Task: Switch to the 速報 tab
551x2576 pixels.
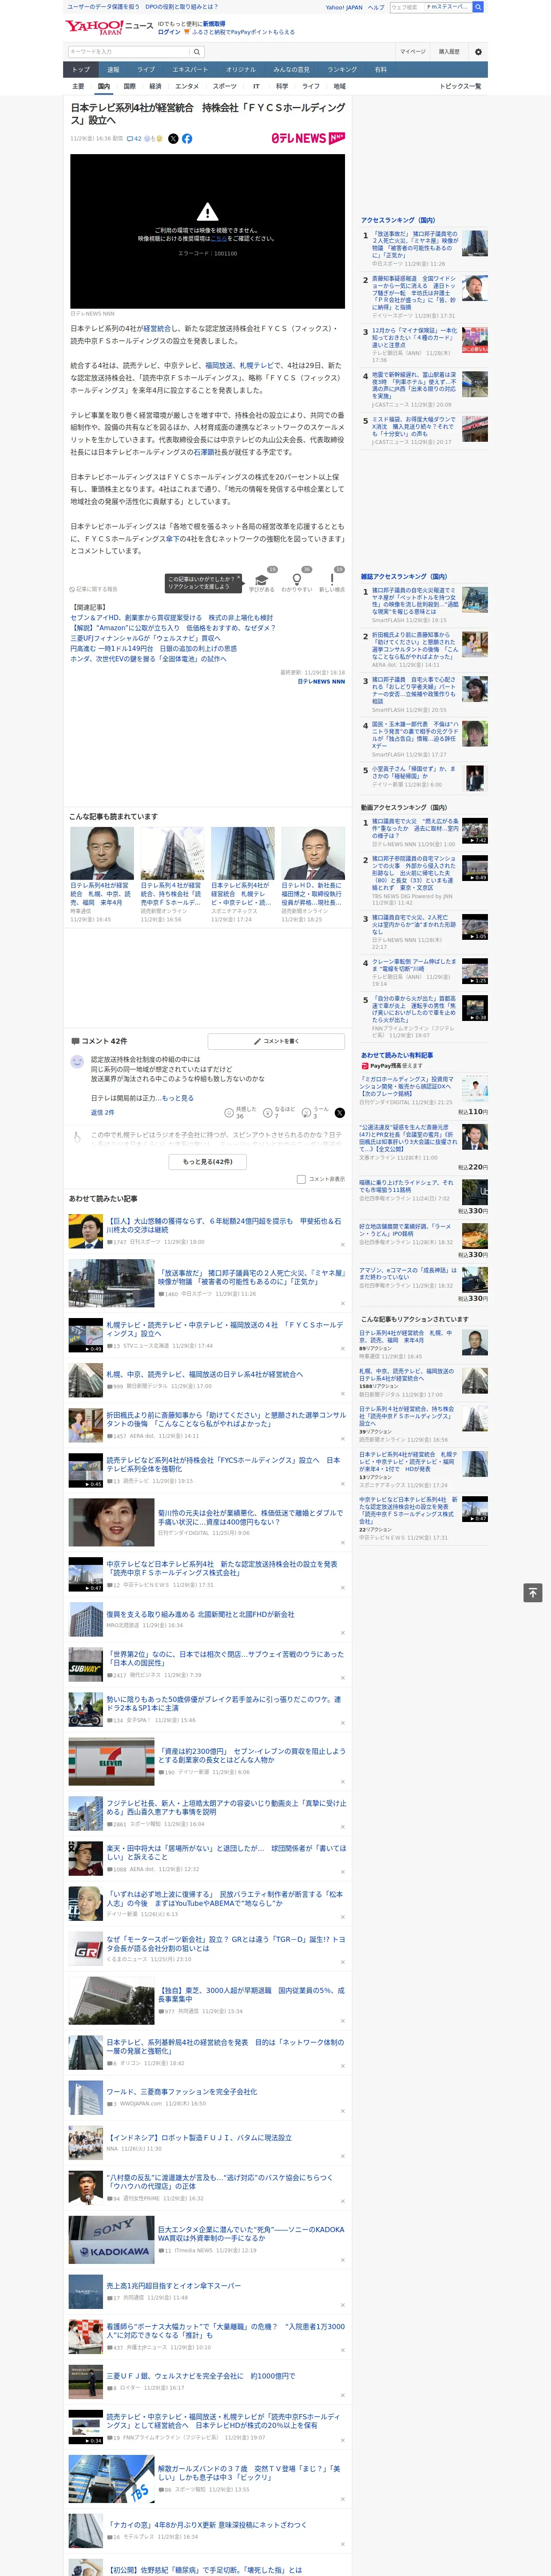Action: [x=113, y=70]
